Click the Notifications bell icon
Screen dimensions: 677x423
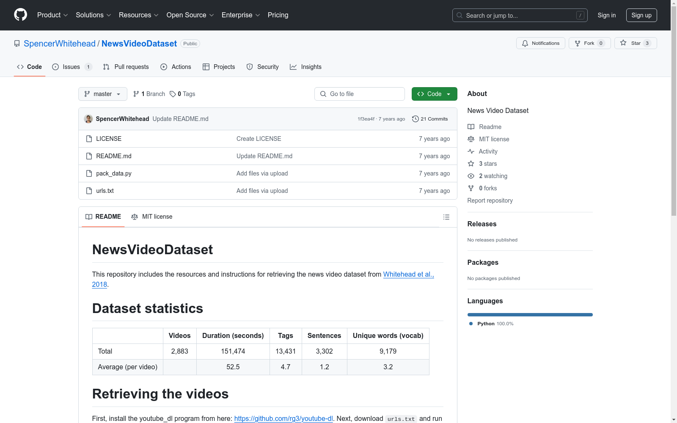coord(525,43)
